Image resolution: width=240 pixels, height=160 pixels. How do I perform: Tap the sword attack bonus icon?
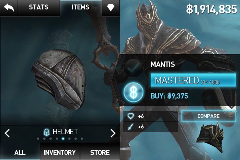click(130, 127)
